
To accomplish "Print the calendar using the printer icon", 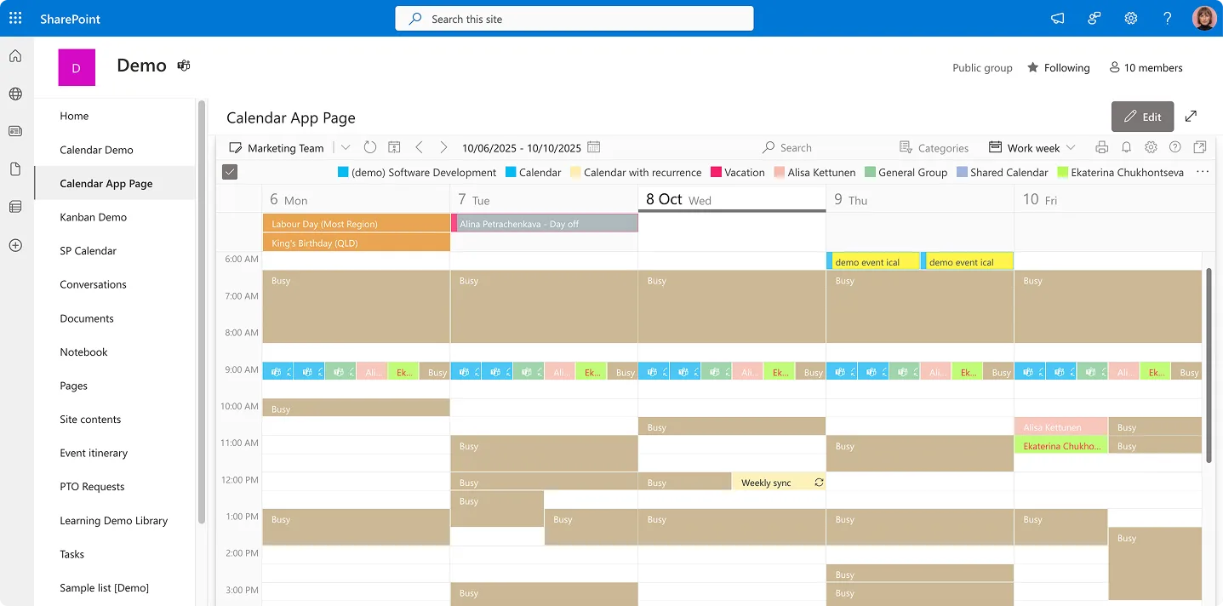I will click(1101, 147).
